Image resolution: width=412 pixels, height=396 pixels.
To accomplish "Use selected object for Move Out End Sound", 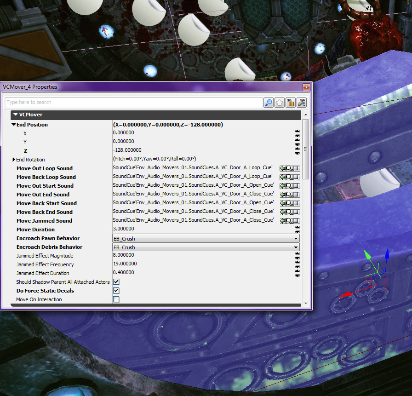I will (283, 195).
